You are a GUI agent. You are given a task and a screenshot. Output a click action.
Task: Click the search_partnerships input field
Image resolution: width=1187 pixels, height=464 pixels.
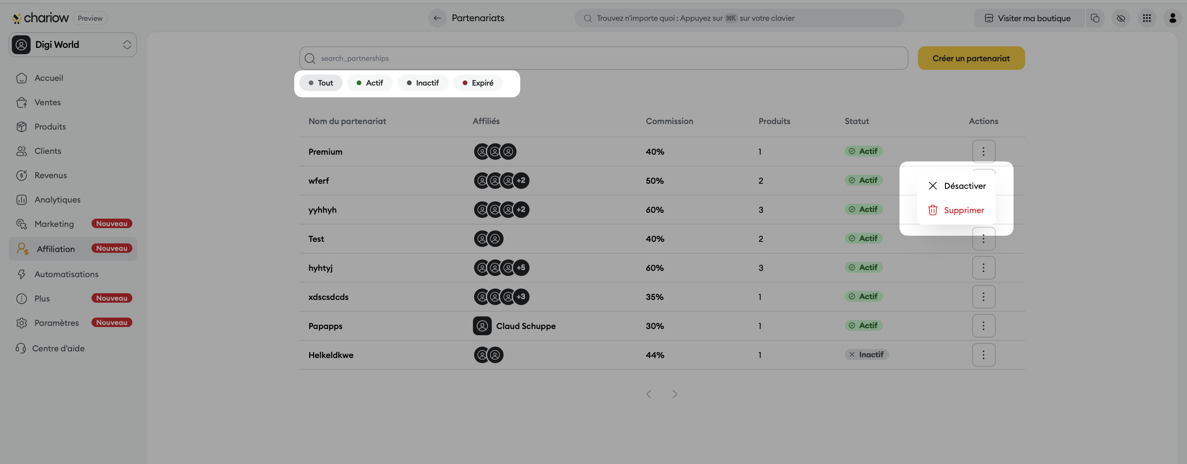604,58
